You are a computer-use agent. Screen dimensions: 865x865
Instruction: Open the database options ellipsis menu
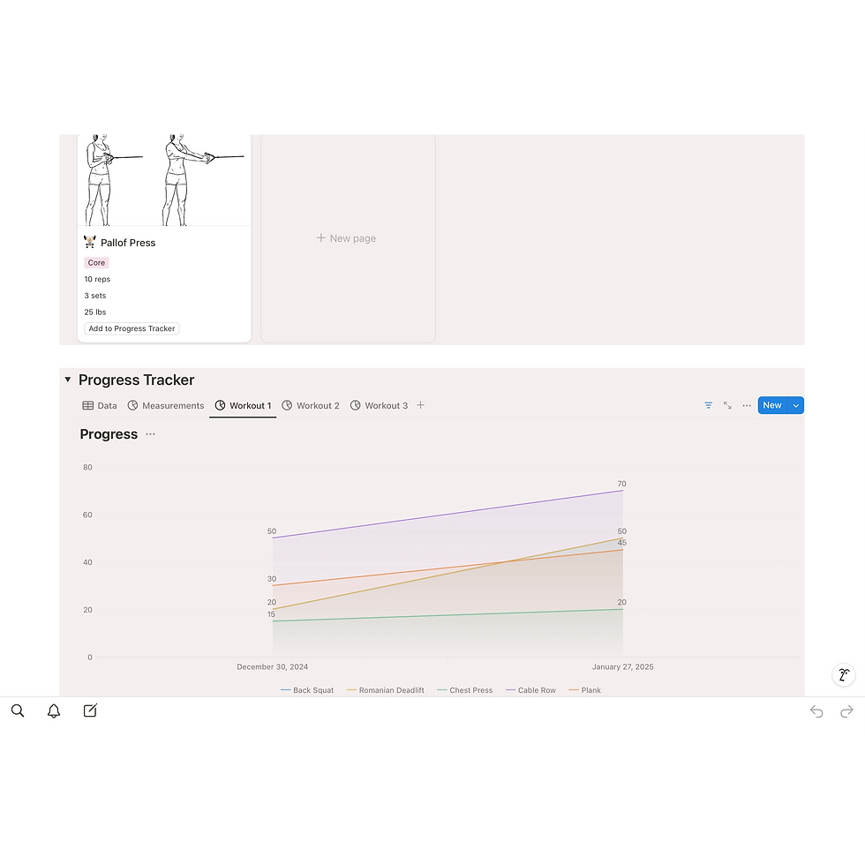click(747, 405)
